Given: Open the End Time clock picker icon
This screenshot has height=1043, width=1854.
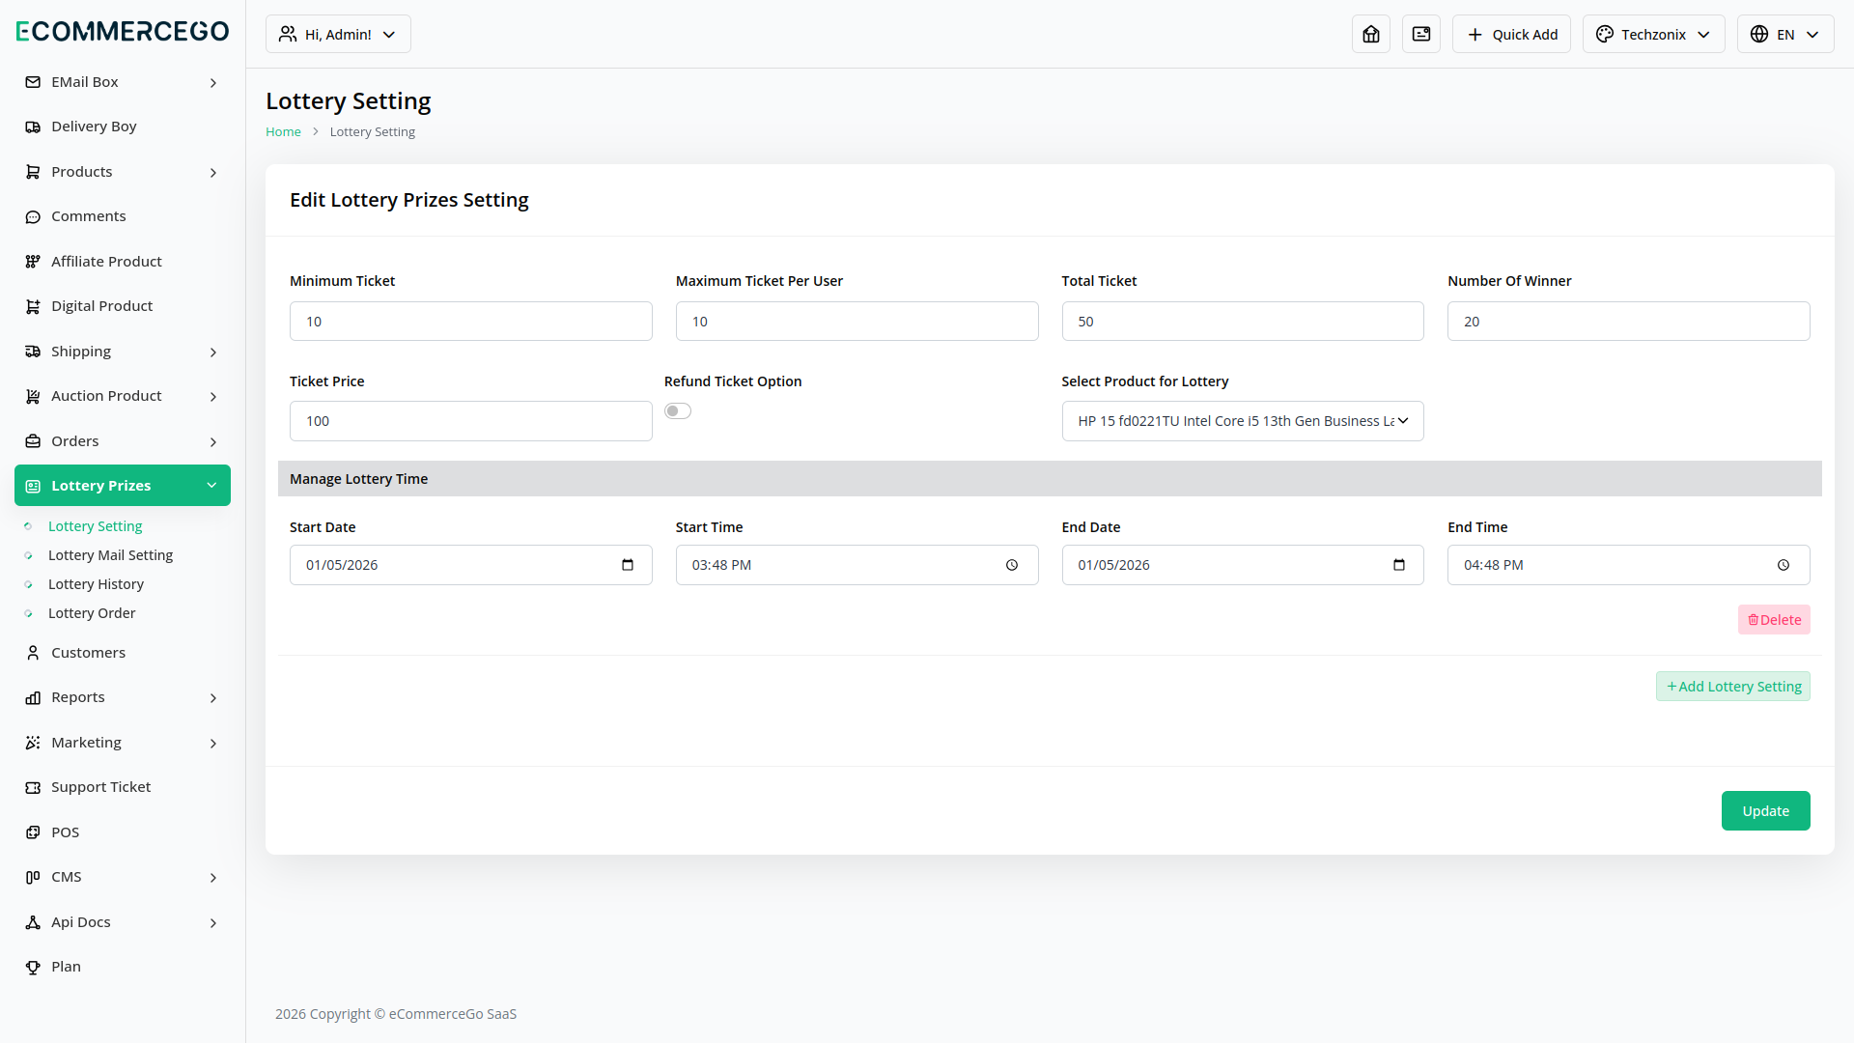Looking at the screenshot, I should pos(1784,565).
